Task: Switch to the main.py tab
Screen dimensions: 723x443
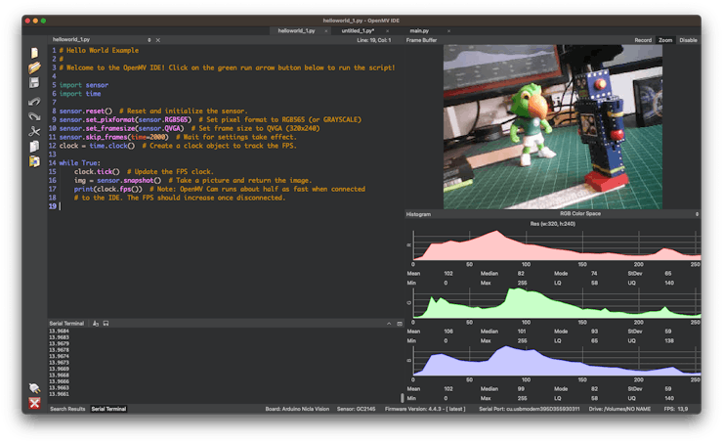Action: 419,31
